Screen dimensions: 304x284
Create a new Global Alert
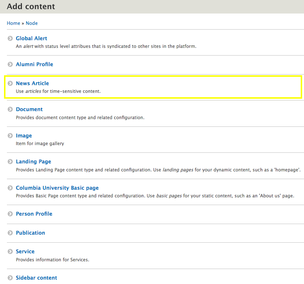pyautogui.click(x=31, y=38)
